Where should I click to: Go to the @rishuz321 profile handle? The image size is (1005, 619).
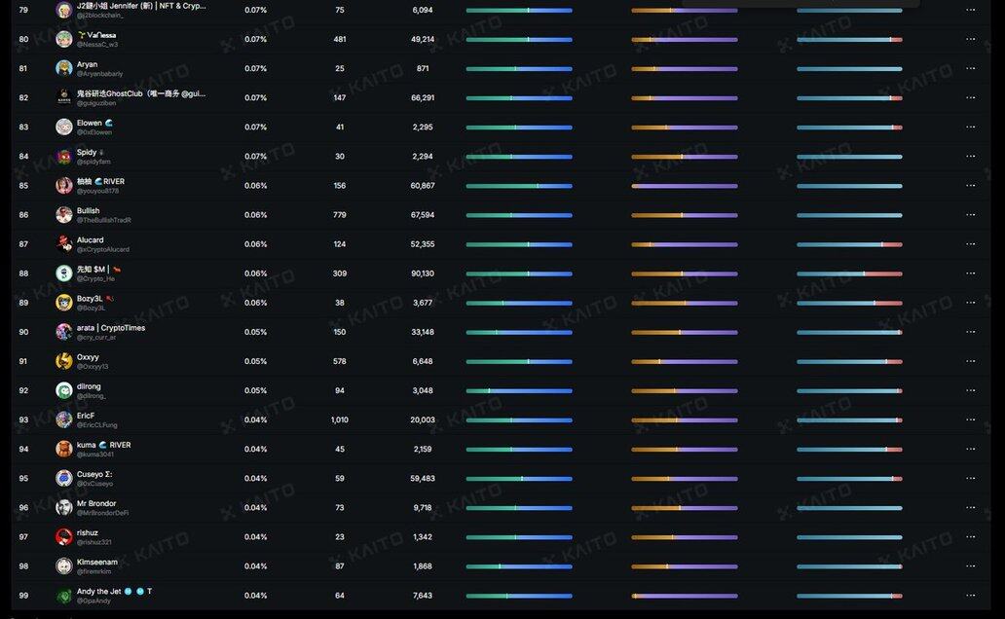coord(94,542)
